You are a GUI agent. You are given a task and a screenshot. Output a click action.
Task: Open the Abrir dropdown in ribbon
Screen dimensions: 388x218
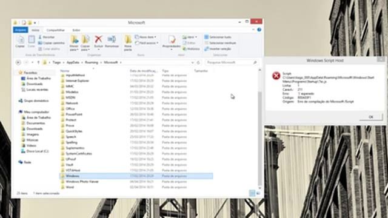point(190,37)
